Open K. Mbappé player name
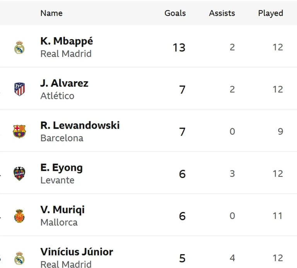Viewport: 297px width, 268px height. point(67,41)
